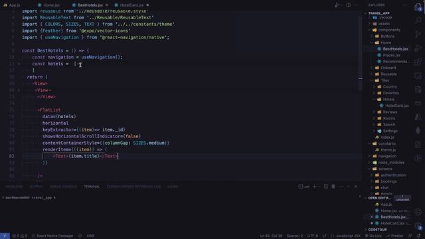425x239 pixels.
Task: Collapse the Tiles folder
Action: click(x=385, y=80)
